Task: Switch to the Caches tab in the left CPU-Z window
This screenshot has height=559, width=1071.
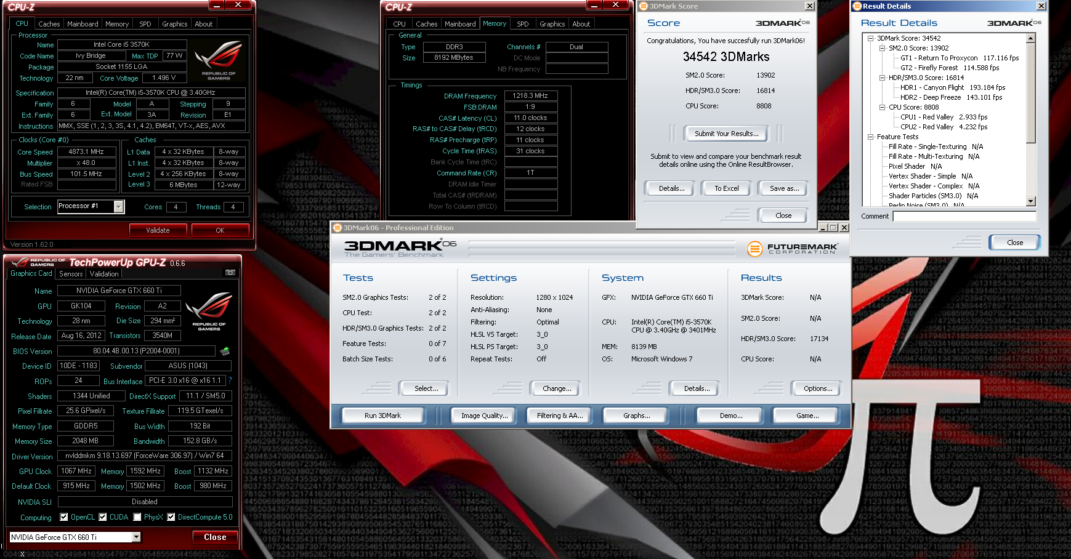Action: coord(49,24)
